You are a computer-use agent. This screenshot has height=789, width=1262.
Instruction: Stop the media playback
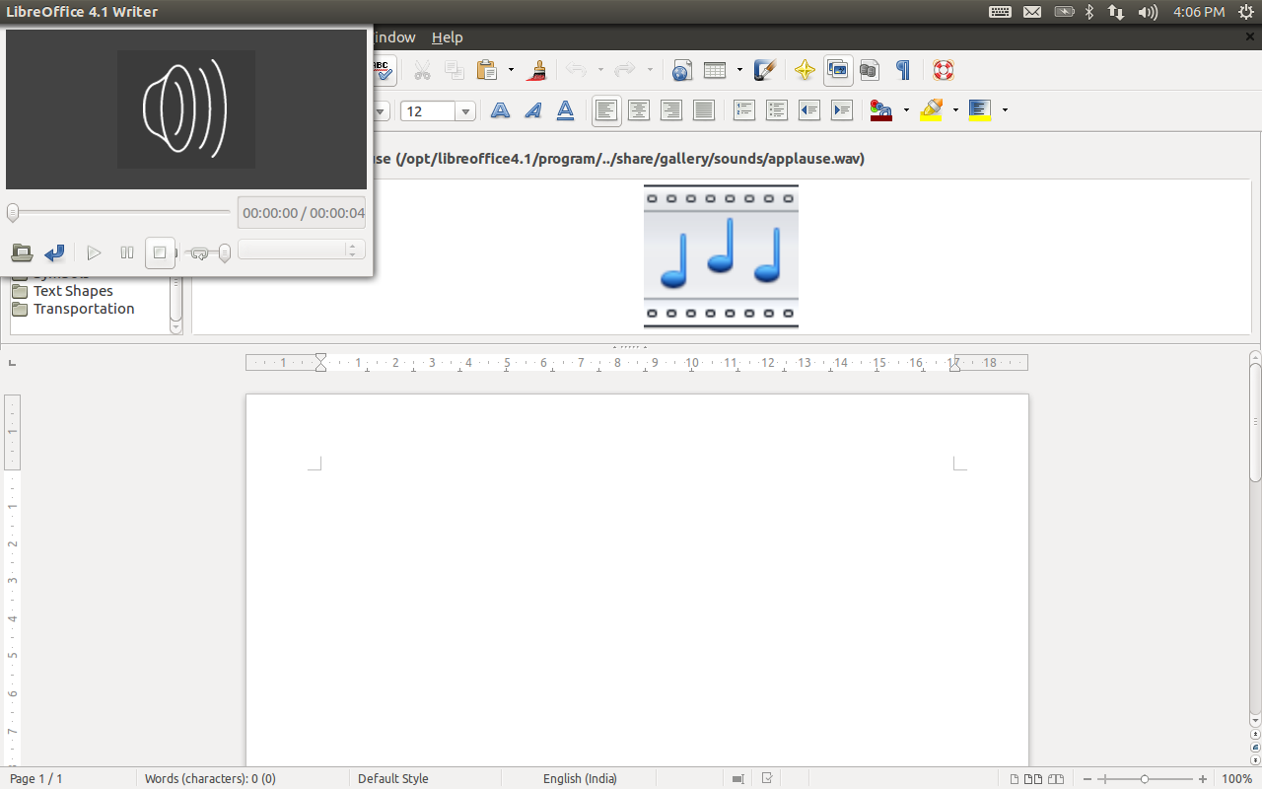160,253
